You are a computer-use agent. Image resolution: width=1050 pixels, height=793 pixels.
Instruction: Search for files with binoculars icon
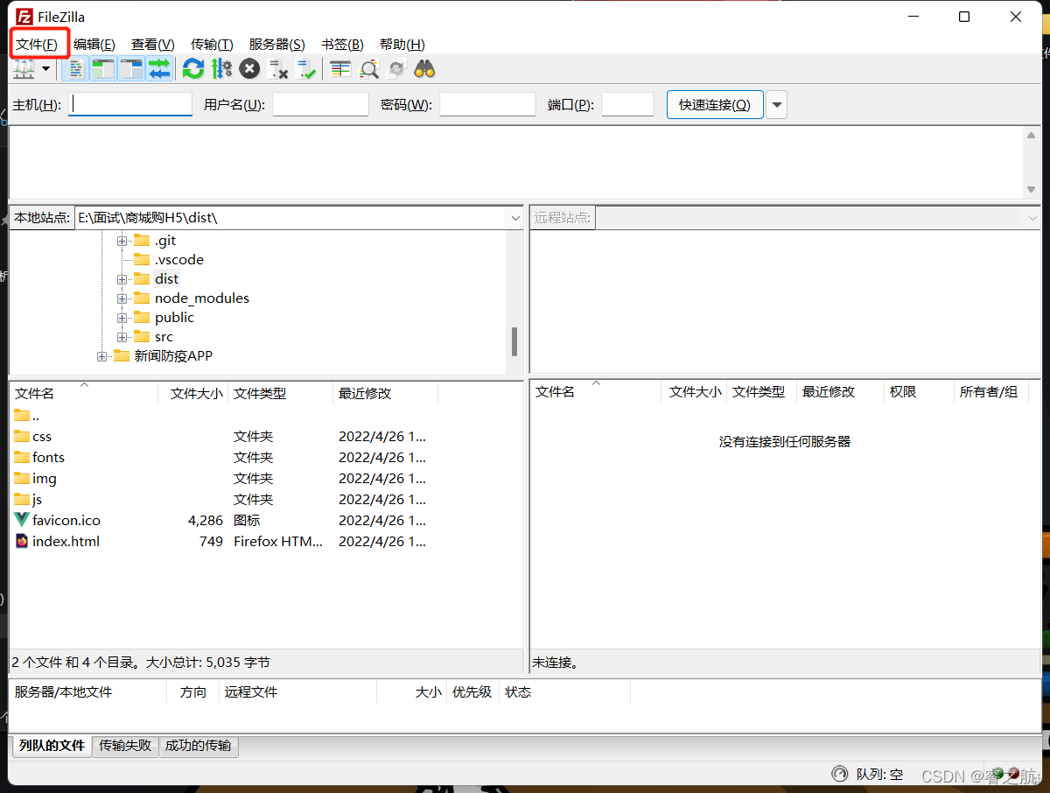[424, 69]
